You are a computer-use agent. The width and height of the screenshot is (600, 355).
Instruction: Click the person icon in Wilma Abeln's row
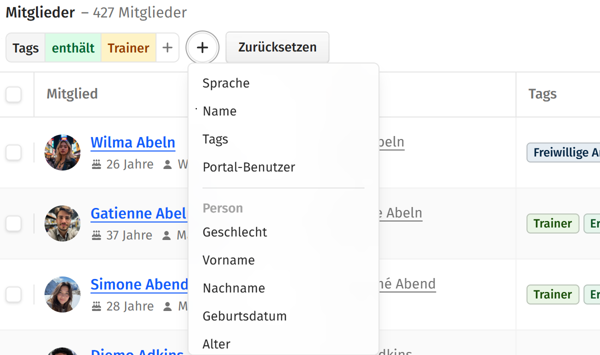(x=169, y=163)
